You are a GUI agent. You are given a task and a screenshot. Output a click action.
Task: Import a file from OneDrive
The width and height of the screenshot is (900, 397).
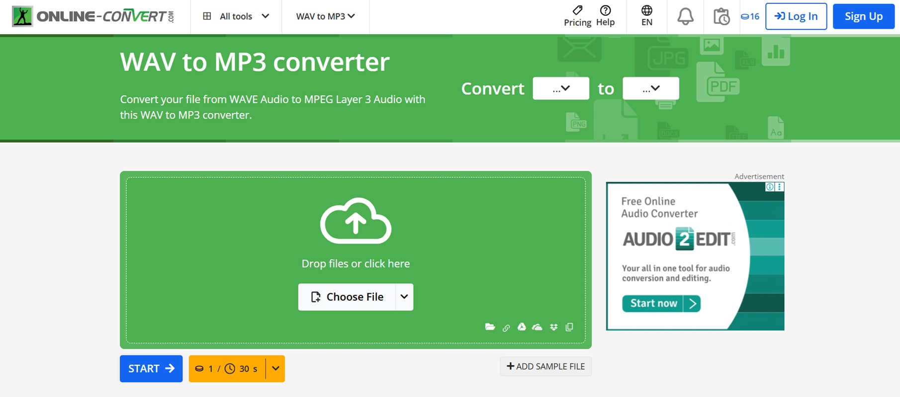point(537,327)
